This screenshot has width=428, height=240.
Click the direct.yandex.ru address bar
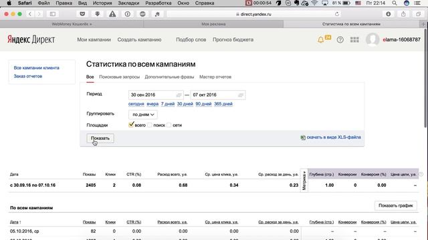pos(254,14)
